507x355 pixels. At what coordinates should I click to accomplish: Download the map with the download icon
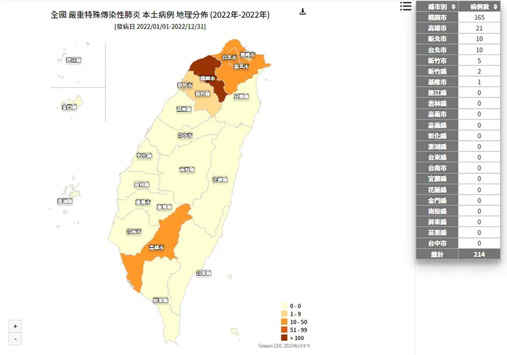[303, 12]
